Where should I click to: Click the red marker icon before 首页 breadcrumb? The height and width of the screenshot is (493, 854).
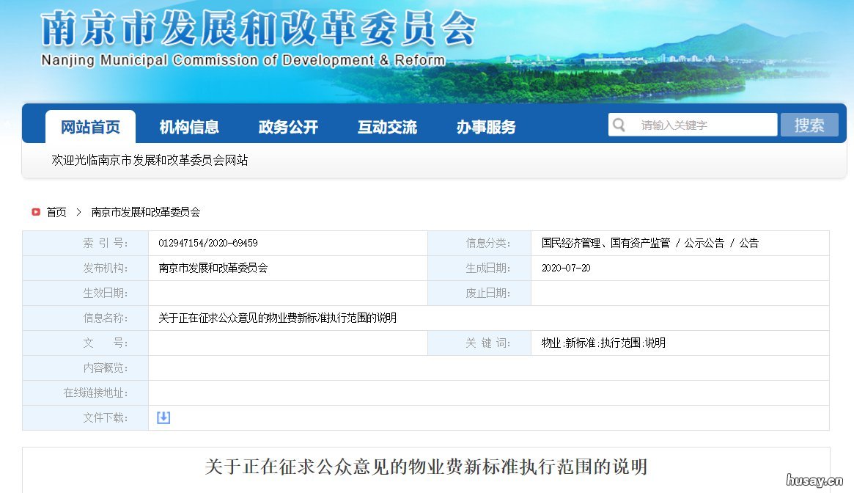35,212
